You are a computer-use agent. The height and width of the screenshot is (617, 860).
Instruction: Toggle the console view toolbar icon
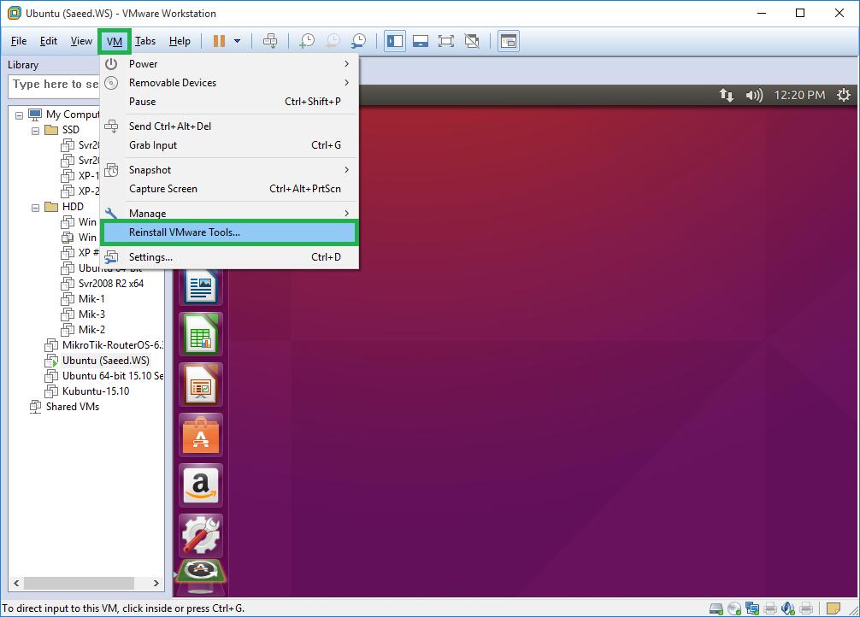click(x=509, y=41)
